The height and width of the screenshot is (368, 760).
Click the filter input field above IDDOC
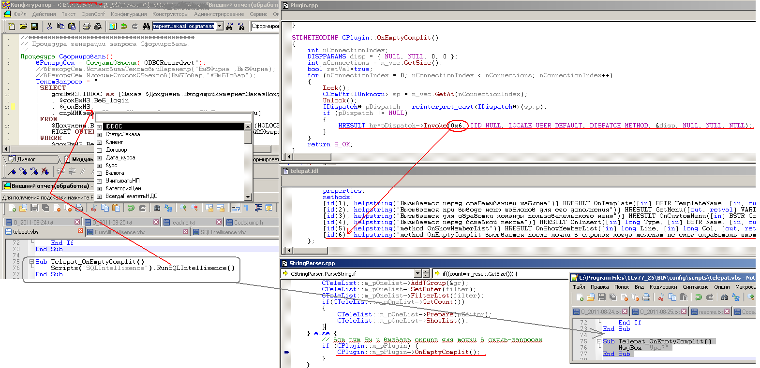coord(173,117)
